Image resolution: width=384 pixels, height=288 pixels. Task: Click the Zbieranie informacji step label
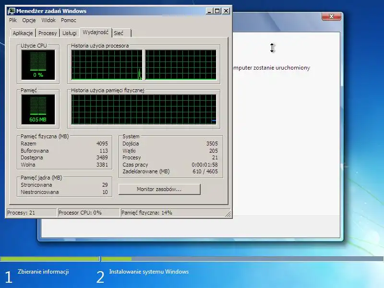[x=43, y=272]
